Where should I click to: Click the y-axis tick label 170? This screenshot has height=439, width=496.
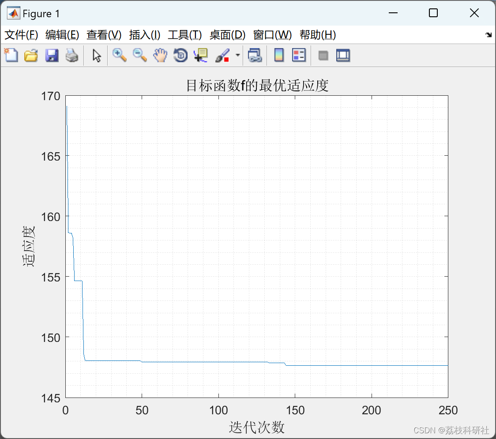[51, 96]
